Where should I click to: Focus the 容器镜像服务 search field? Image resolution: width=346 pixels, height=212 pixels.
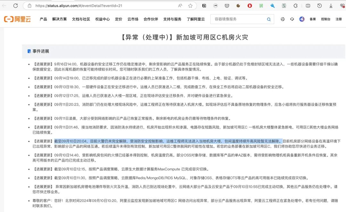tap(242, 19)
